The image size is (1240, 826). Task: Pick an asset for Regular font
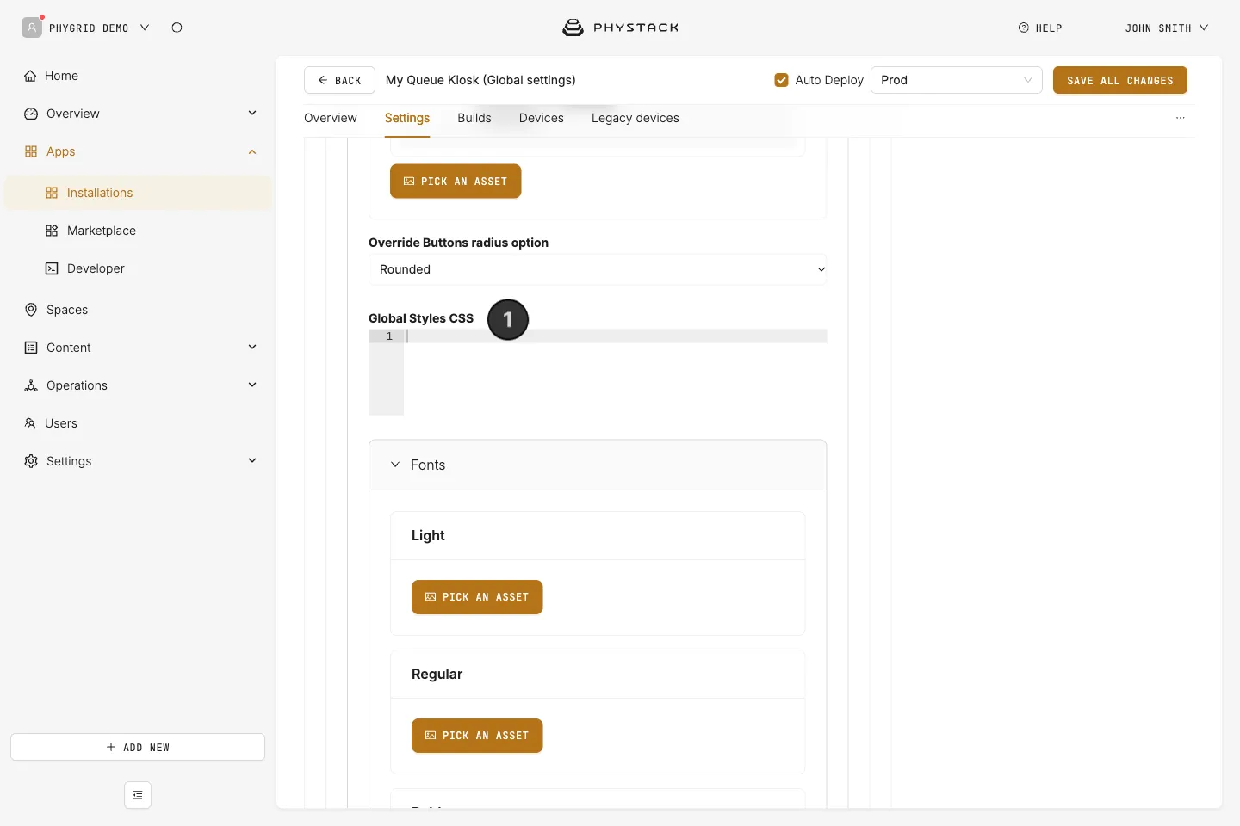[x=477, y=736]
